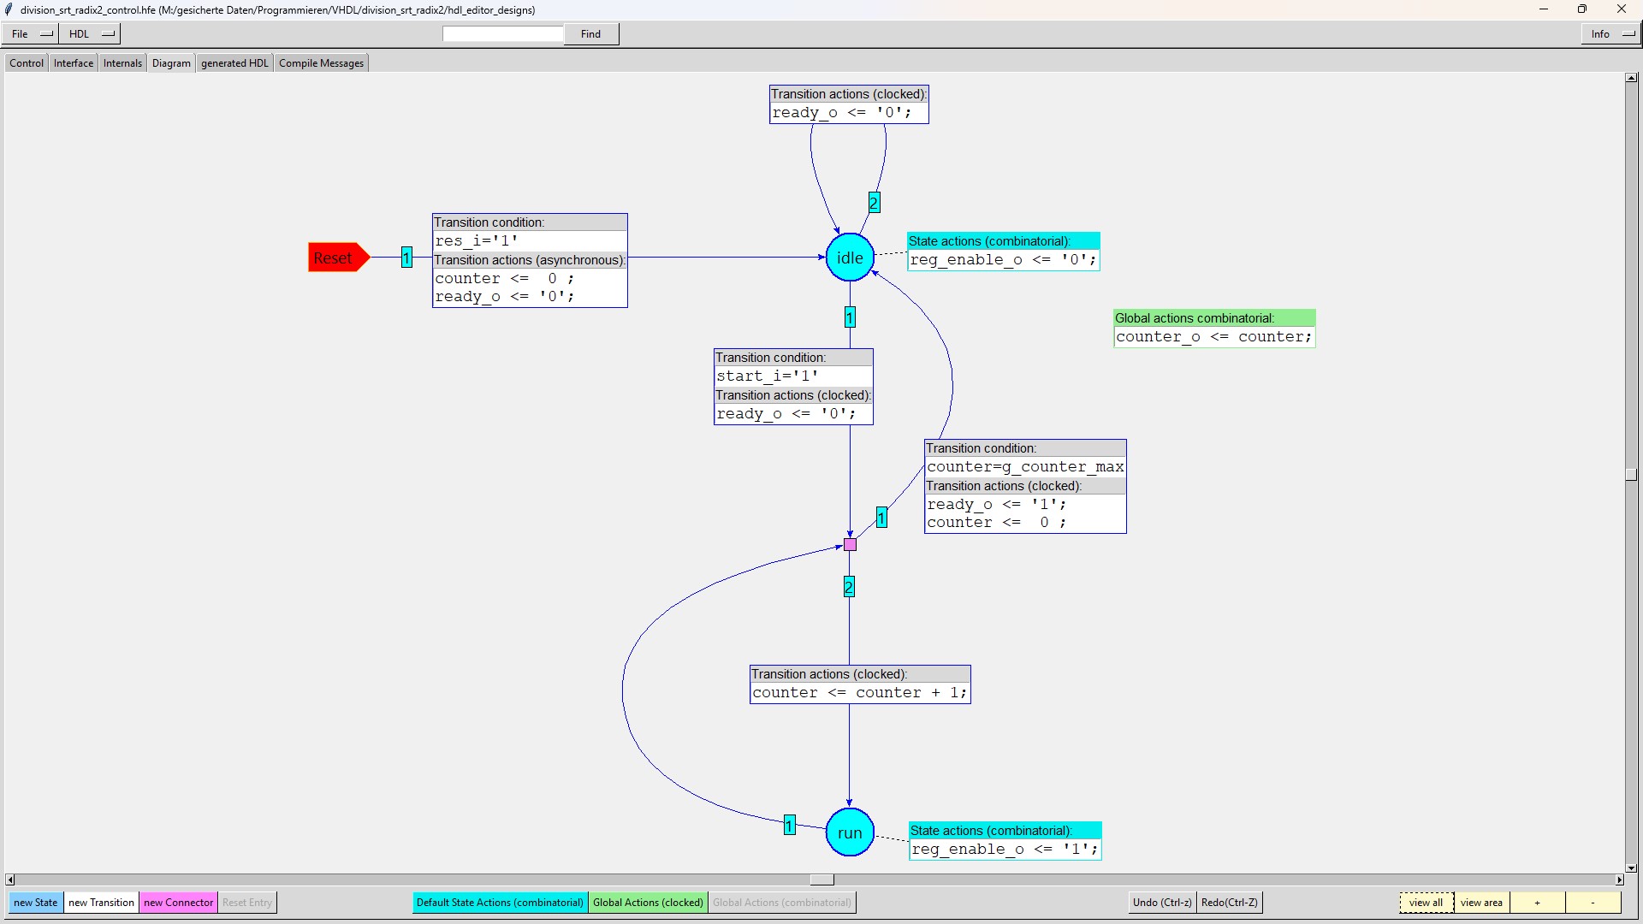The width and height of the screenshot is (1643, 924).
Task: Activate the new Connector tool
Action: (178, 903)
